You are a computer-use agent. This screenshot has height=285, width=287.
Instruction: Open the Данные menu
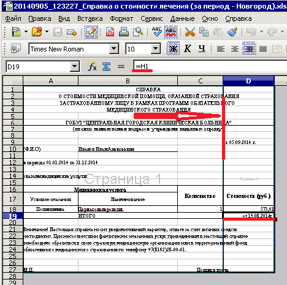[182, 18]
